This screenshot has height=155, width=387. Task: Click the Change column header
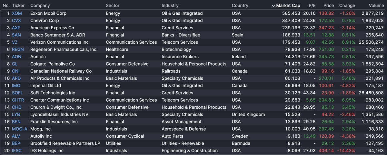coord(347,5)
